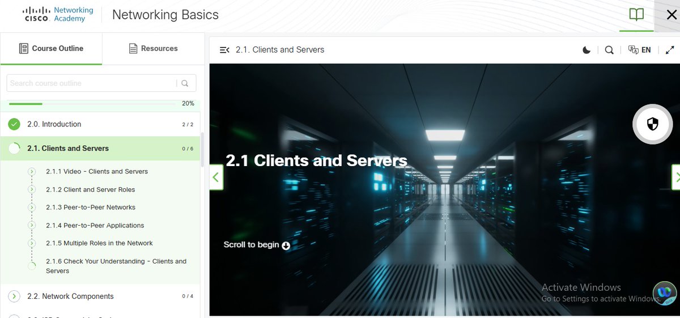Click the Scroll to begin down arrow

(286, 245)
